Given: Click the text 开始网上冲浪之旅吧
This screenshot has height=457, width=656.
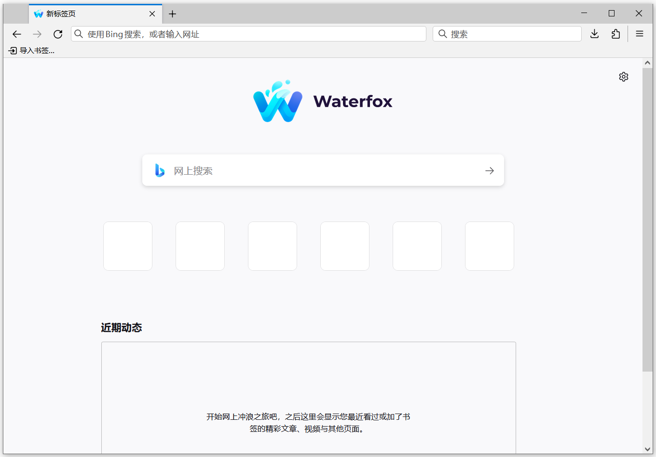Looking at the screenshot, I should tap(242, 416).
